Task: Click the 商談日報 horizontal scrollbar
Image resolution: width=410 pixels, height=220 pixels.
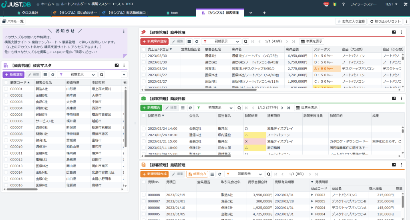Action: point(187,156)
